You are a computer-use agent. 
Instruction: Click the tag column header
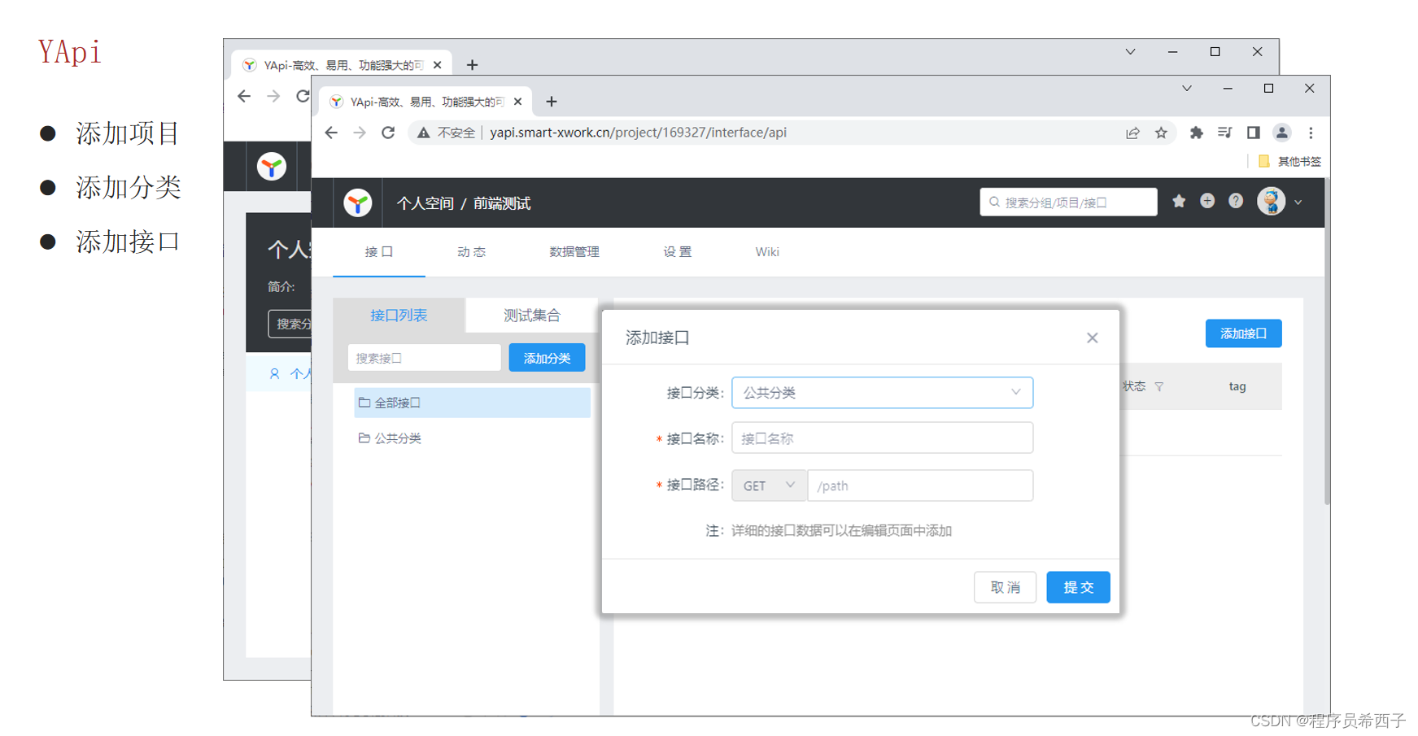click(x=1237, y=386)
